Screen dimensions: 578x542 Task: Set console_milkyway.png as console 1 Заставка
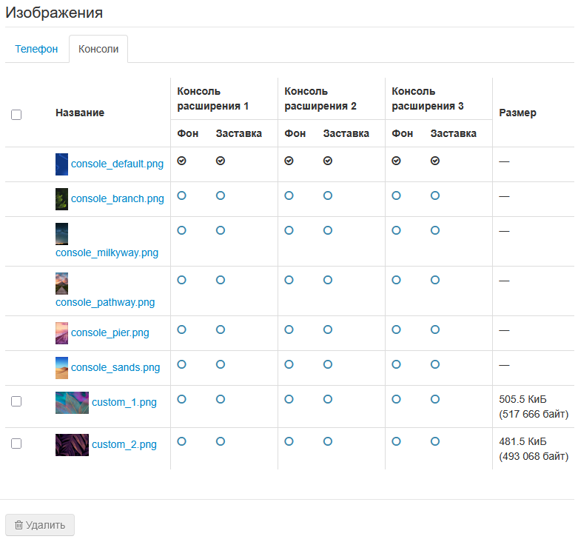click(x=221, y=230)
